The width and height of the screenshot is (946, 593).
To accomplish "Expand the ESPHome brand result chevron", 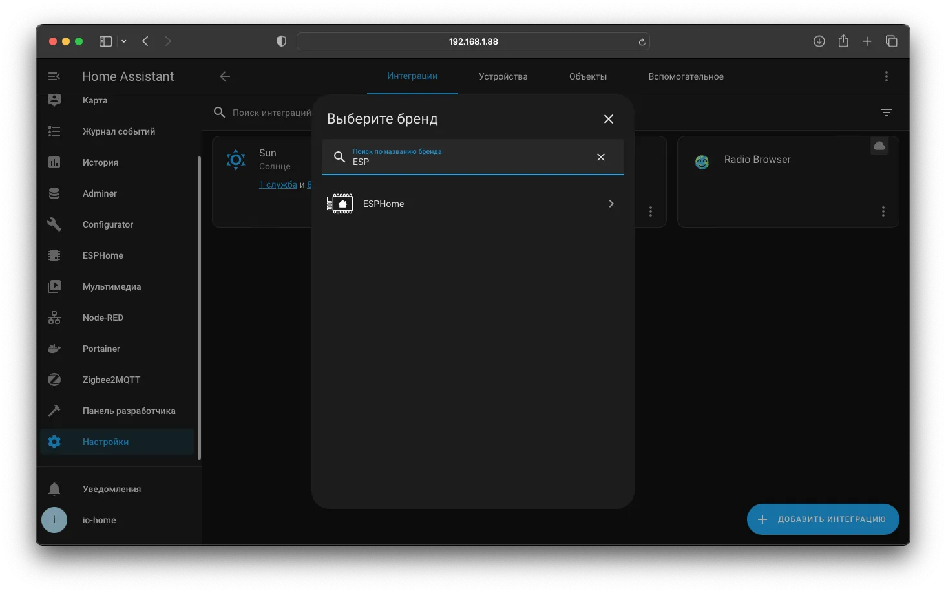I will click(x=611, y=204).
